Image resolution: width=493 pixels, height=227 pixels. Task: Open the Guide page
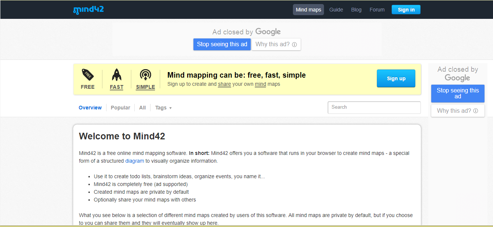click(x=336, y=10)
